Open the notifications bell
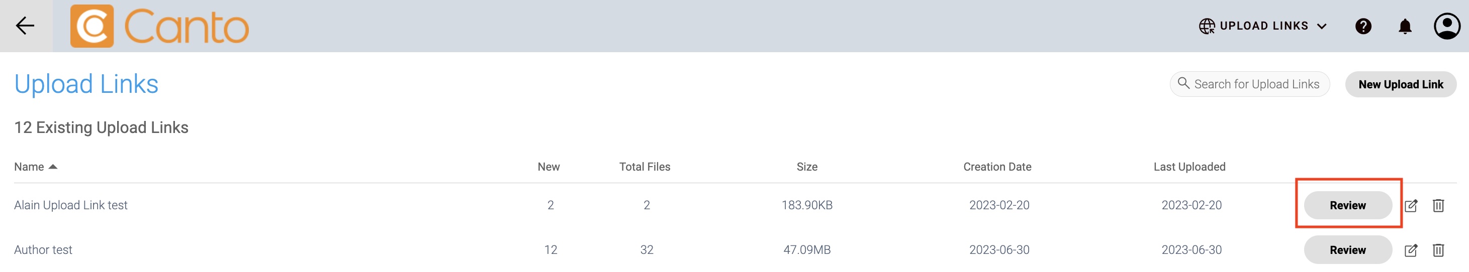This screenshot has height=272, width=1469. click(x=1405, y=26)
